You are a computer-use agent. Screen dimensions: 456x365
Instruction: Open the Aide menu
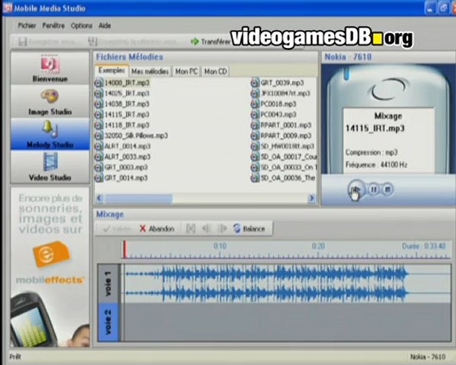click(105, 26)
